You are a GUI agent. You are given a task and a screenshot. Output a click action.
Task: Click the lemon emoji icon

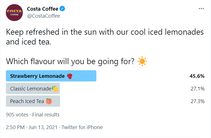pyautogui.click(x=55, y=89)
